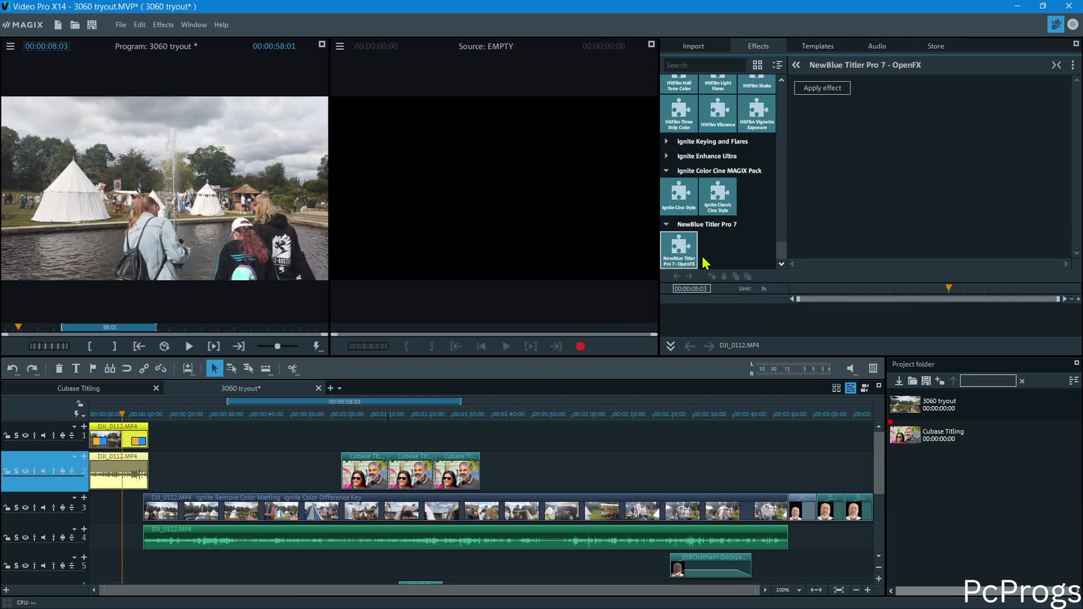Open the audio mixer icon
Viewport: 1083px width, 609px height.
[x=873, y=368]
